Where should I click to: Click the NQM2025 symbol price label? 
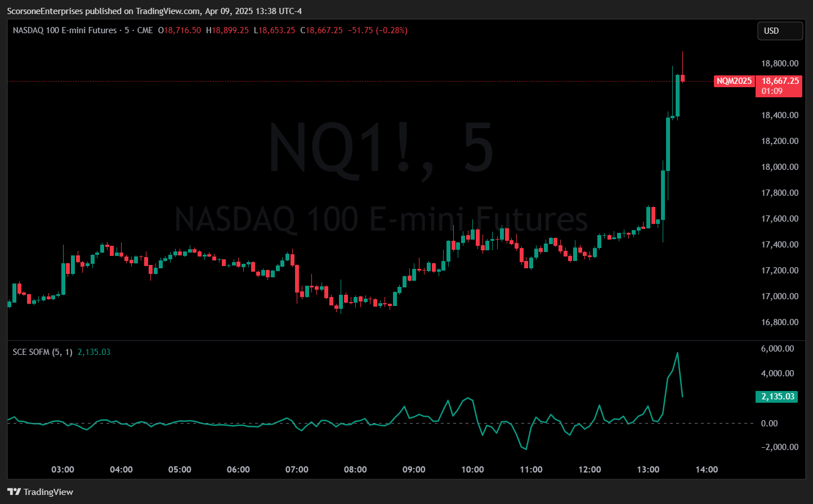[734, 81]
